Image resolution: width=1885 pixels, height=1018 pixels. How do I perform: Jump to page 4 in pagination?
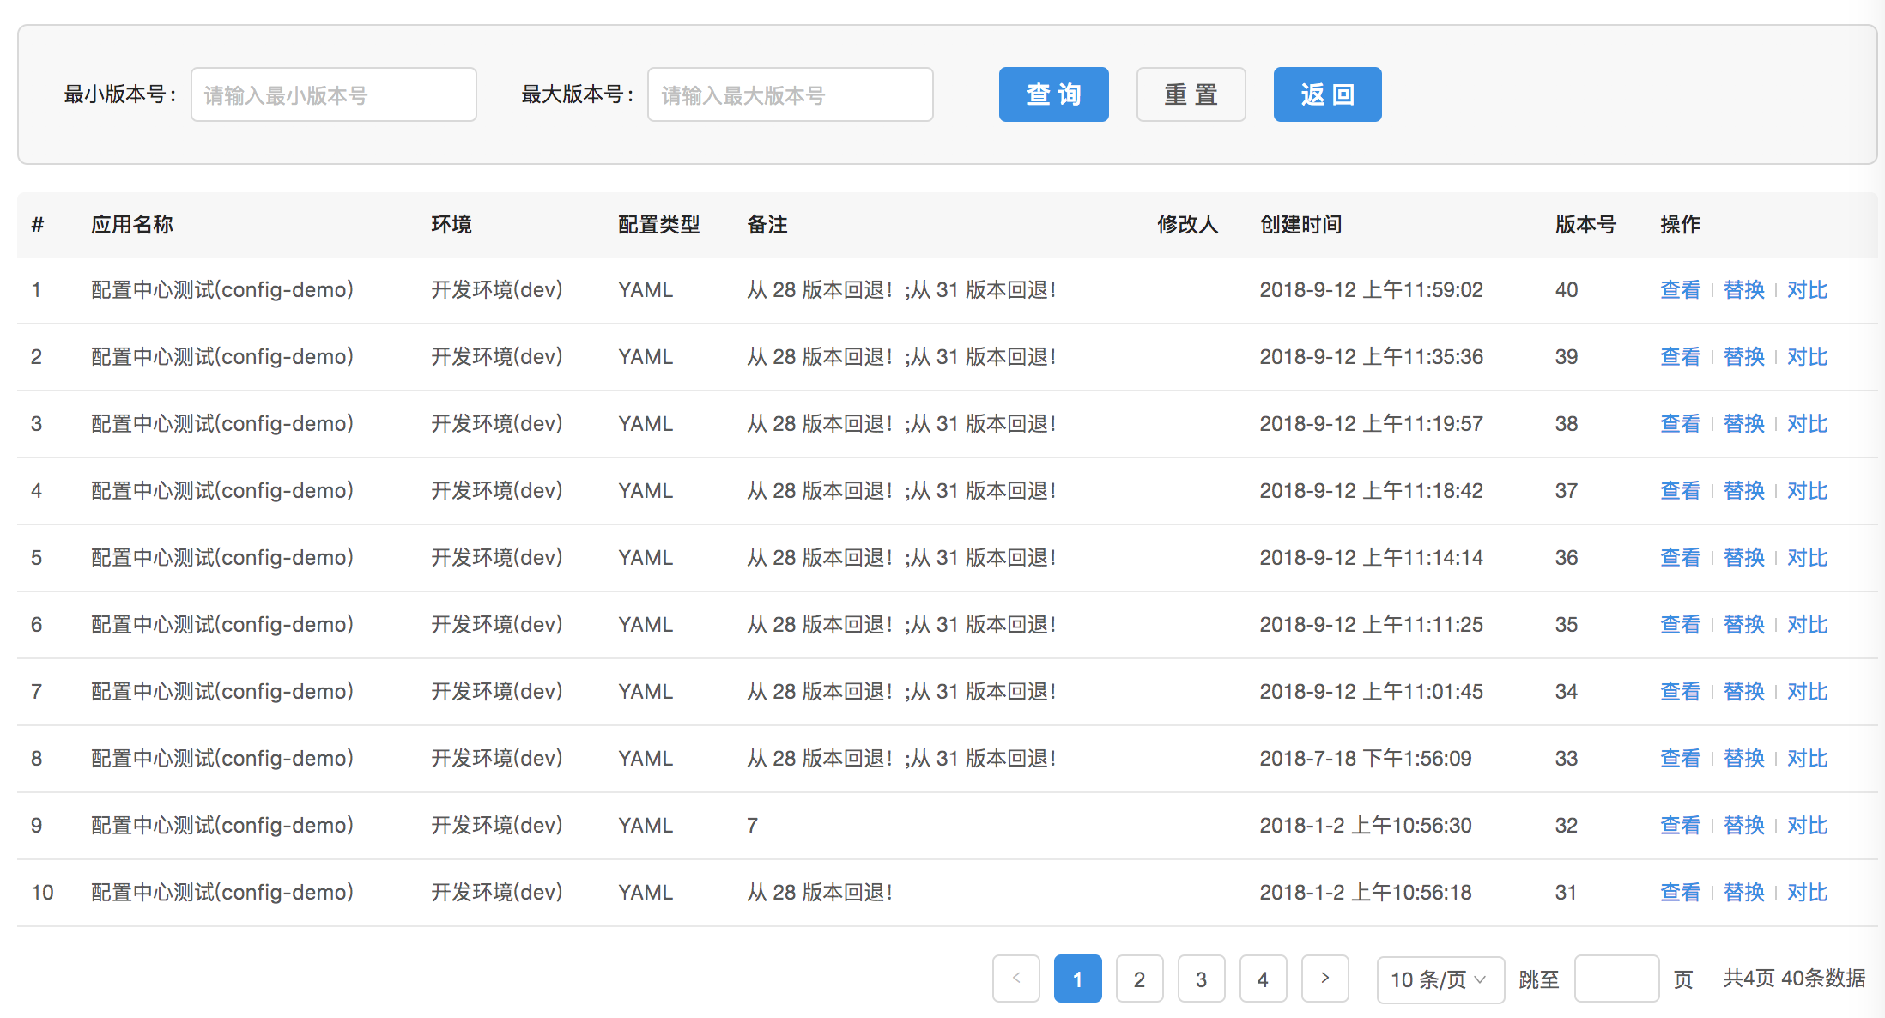[x=1263, y=979]
